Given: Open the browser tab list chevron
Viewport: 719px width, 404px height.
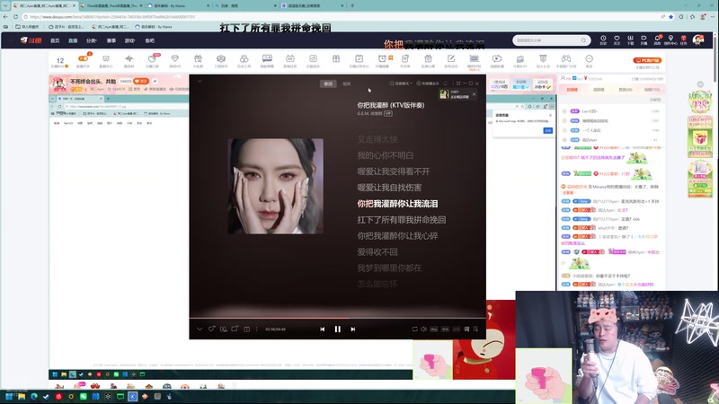Looking at the screenshot, I should pyautogui.click(x=5, y=5).
